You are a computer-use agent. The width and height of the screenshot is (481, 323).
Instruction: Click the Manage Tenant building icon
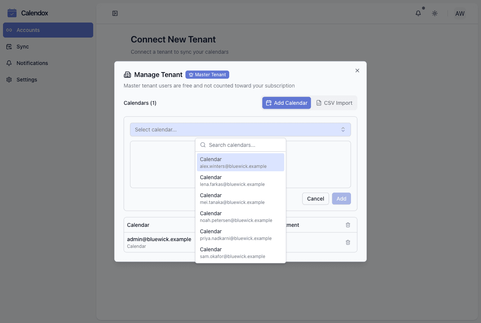(x=127, y=75)
